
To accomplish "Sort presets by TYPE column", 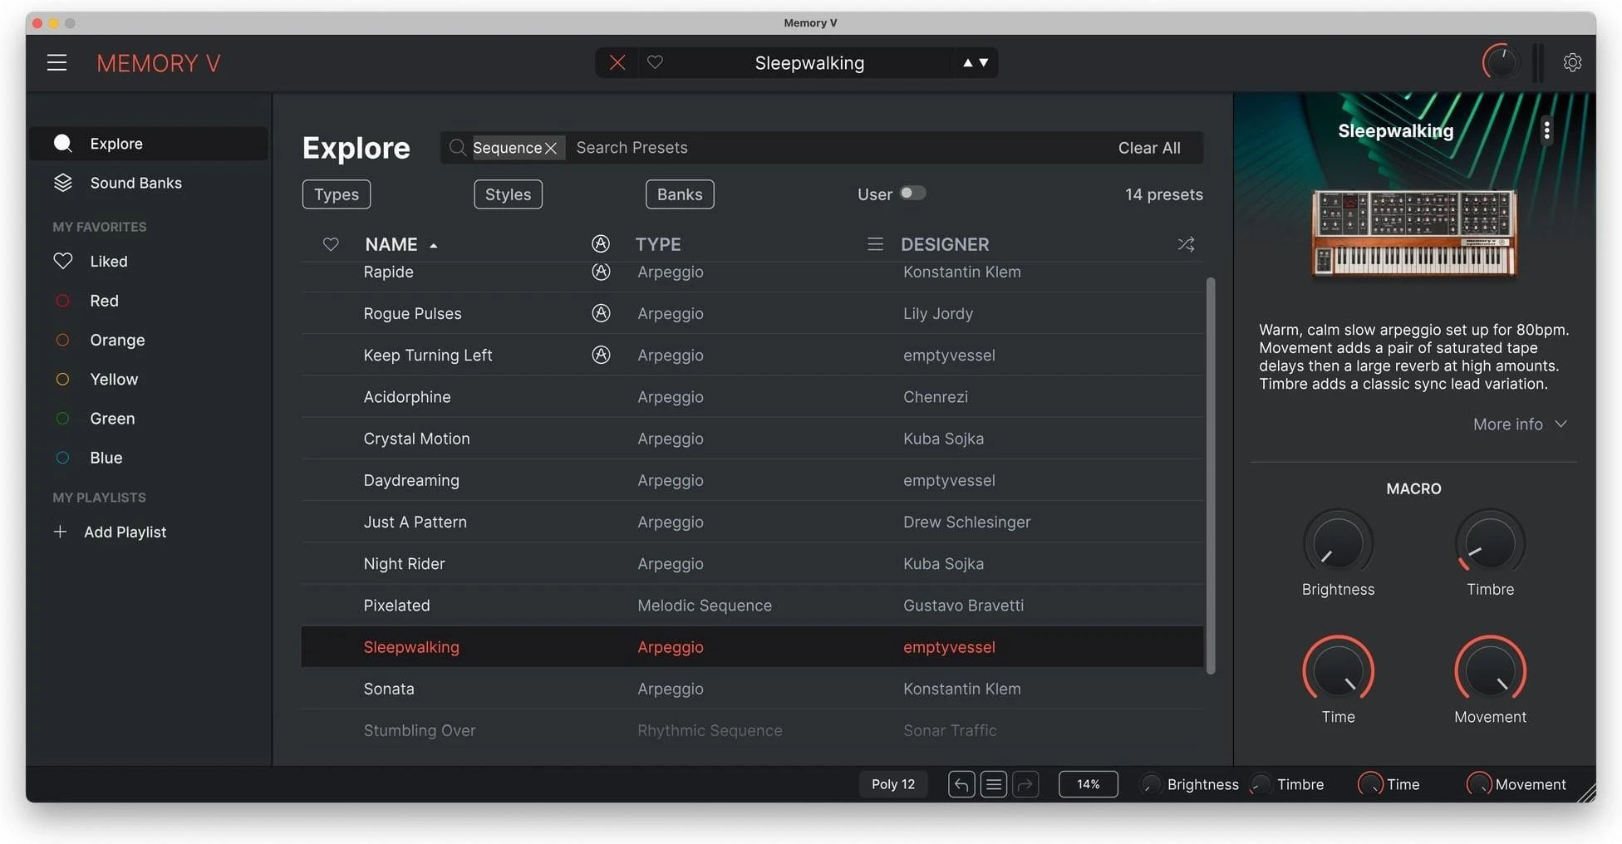I will pos(658,244).
